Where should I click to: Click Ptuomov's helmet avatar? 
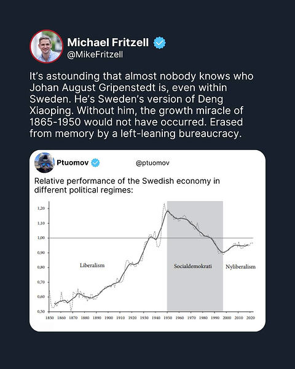[44, 162]
